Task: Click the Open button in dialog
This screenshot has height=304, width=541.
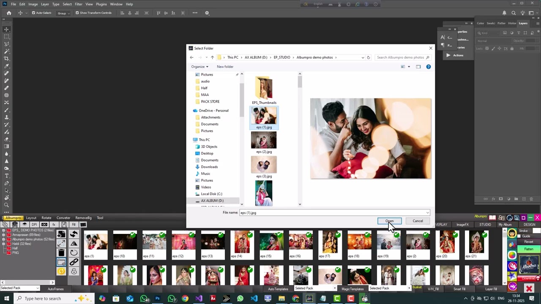Action: [389, 221]
